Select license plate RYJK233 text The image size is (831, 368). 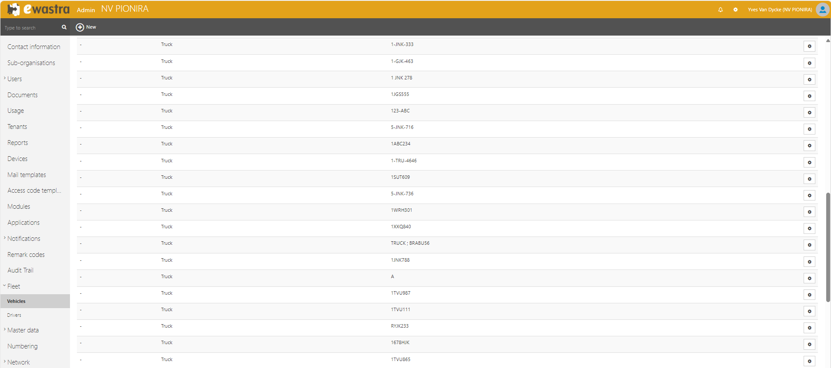click(x=399, y=326)
